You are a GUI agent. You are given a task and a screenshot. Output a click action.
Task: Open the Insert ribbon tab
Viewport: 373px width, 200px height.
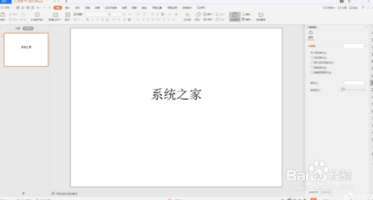[x=68, y=8]
